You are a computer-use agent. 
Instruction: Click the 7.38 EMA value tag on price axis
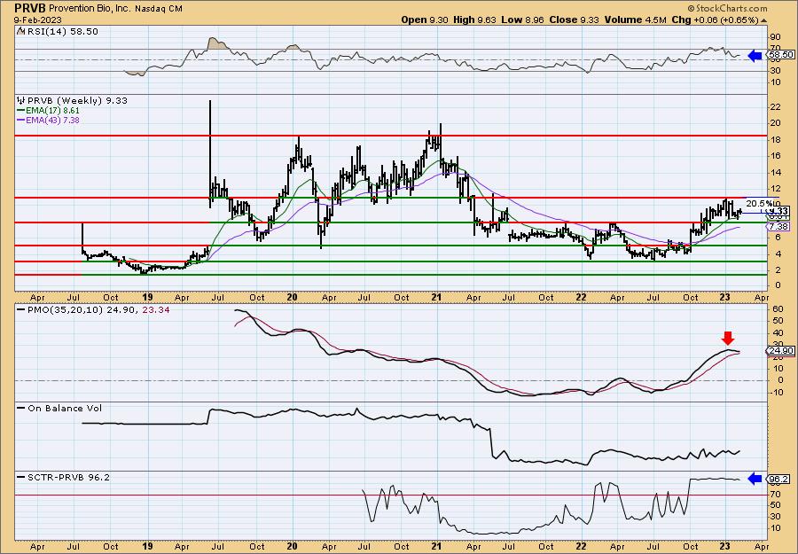(779, 226)
